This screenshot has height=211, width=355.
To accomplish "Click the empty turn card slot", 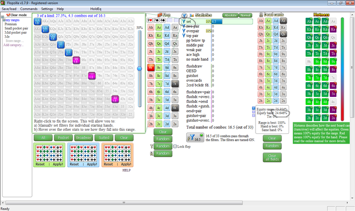I will pos(169,20).
